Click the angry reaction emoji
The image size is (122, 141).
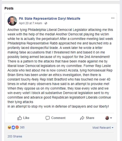coord(17,127)
